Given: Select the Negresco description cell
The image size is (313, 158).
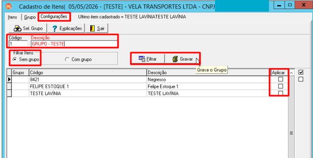Looking at the screenshot, I should click(x=209, y=79).
